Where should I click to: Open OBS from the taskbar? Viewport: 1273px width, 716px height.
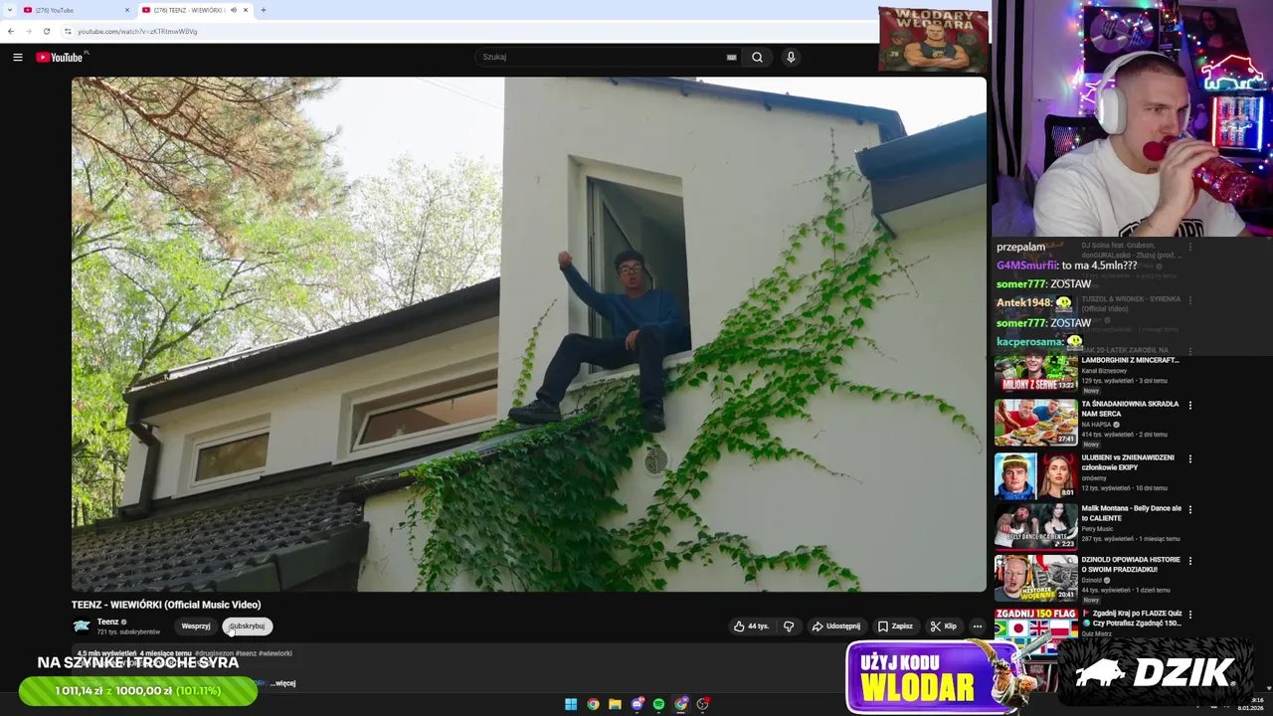pyautogui.click(x=703, y=704)
